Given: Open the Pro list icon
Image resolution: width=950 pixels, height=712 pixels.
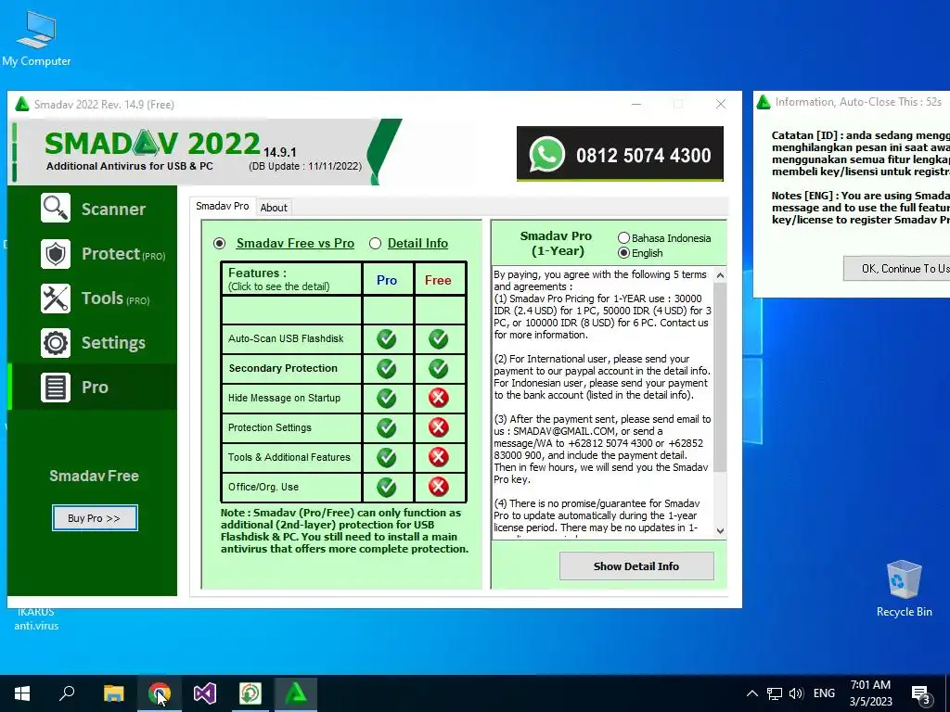Looking at the screenshot, I should (55, 388).
